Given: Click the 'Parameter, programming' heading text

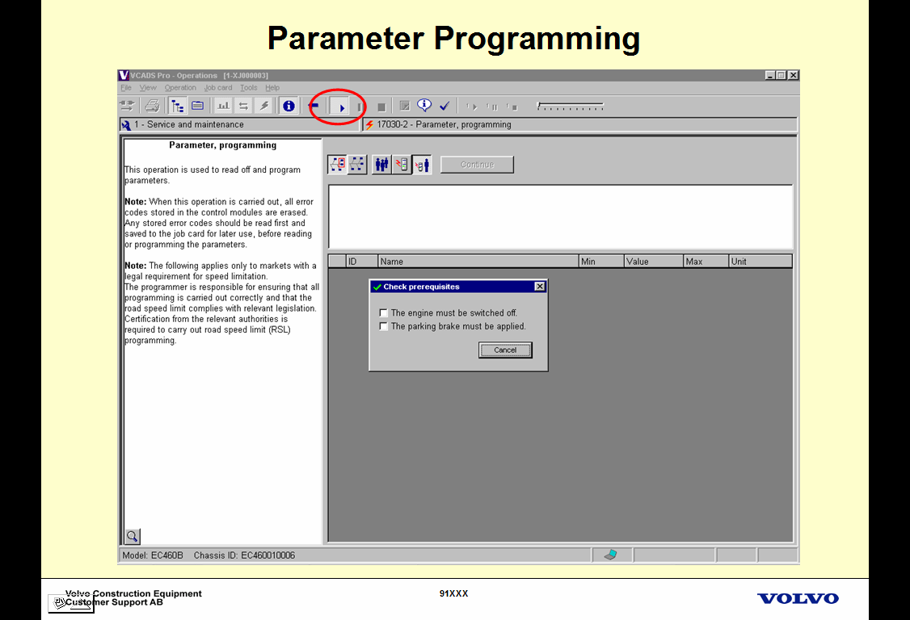Looking at the screenshot, I should 223,145.
